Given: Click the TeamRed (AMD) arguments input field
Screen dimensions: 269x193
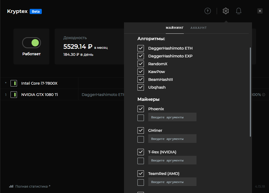Looking at the screenshot, I should click(172, 182).
